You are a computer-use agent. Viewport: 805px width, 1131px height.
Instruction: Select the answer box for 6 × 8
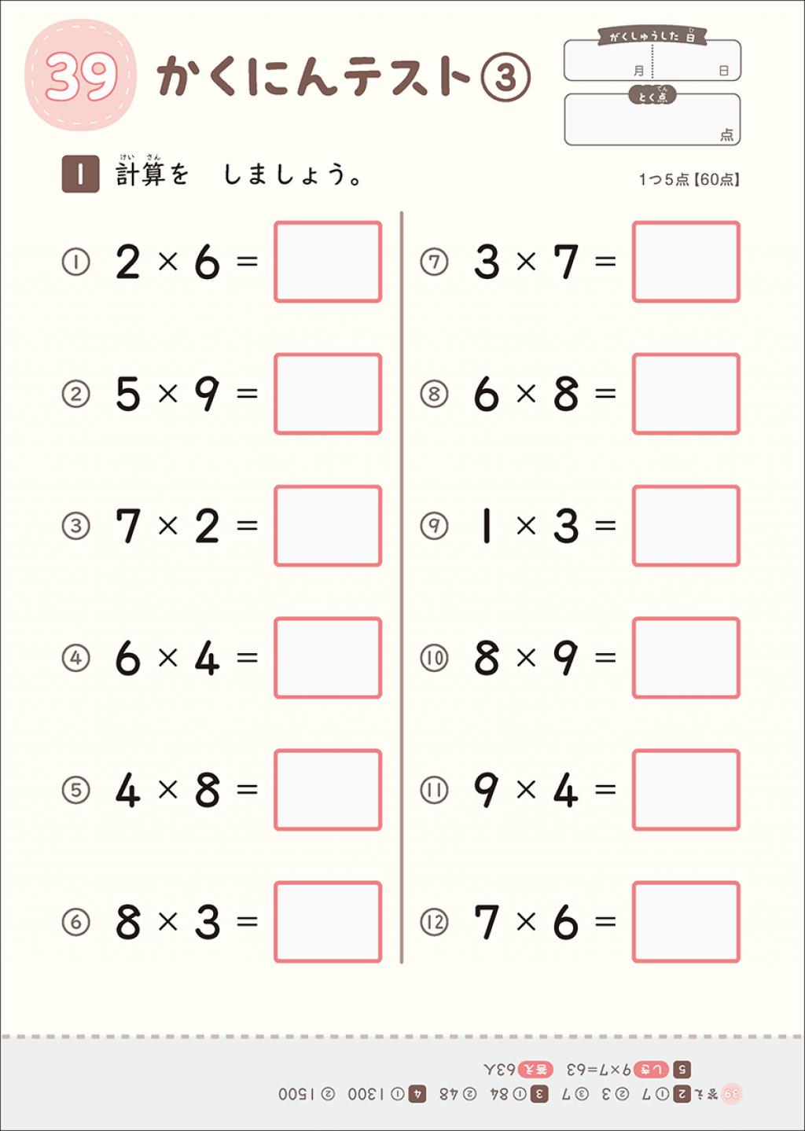click(x=686, y=394)
